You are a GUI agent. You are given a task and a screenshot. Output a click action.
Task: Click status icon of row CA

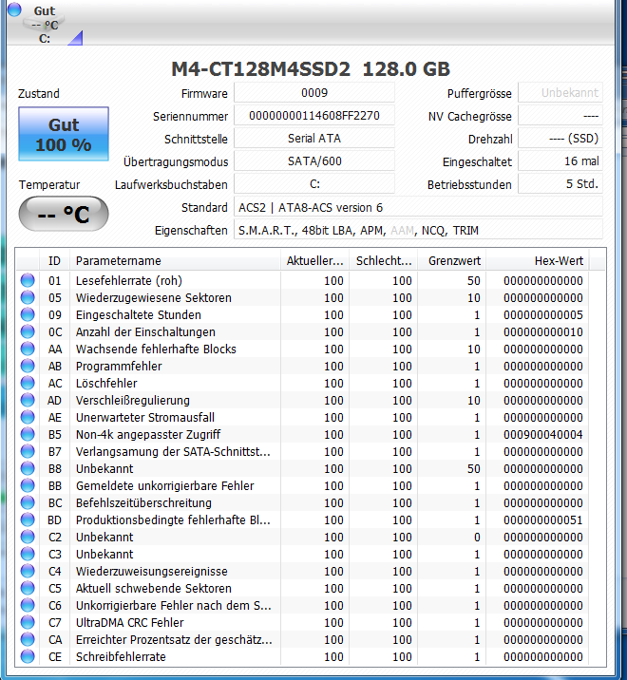click(28, 640)
